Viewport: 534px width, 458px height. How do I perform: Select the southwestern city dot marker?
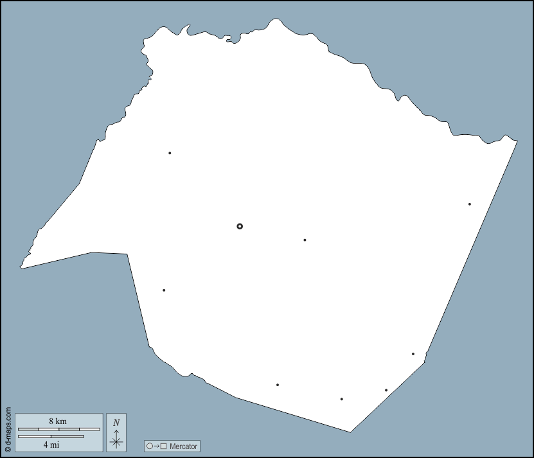point(163,290)
